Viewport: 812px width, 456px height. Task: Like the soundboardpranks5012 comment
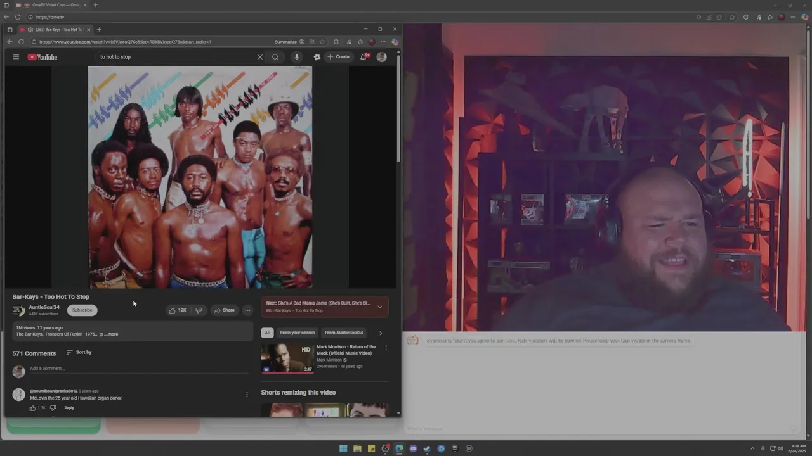tap(33, 408)
